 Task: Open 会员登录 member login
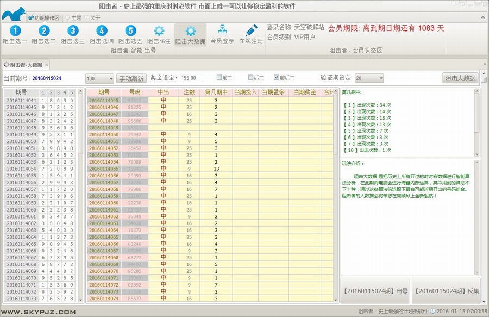(x=222, y=32)
